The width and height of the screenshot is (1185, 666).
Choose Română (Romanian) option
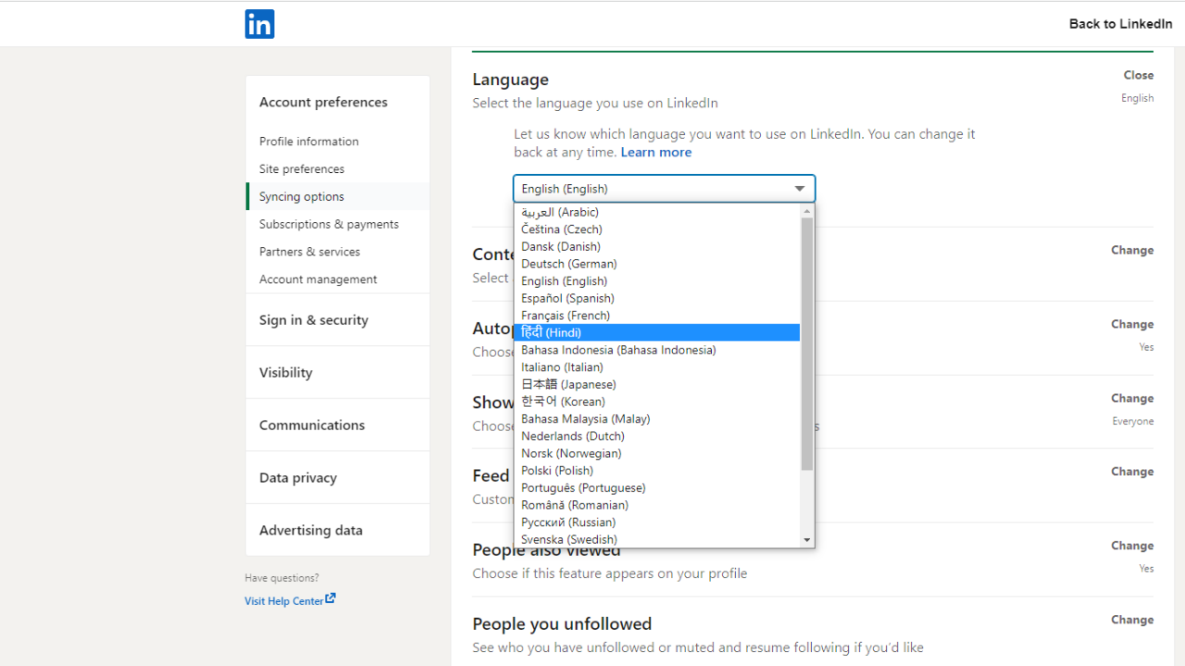coord(656,505)
